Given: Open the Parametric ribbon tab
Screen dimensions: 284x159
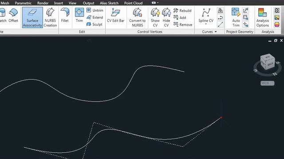Looking at the screenshot, I should [x=23, y=3].
